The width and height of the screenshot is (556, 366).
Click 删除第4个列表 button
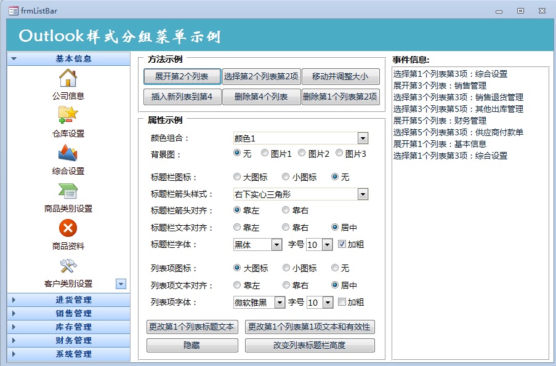point(261,97)
